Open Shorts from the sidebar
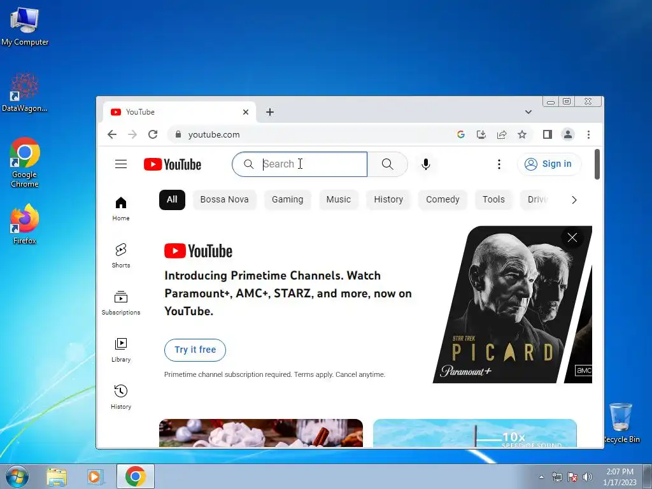Viewport: 652px width, 489px height. [120, 255]
